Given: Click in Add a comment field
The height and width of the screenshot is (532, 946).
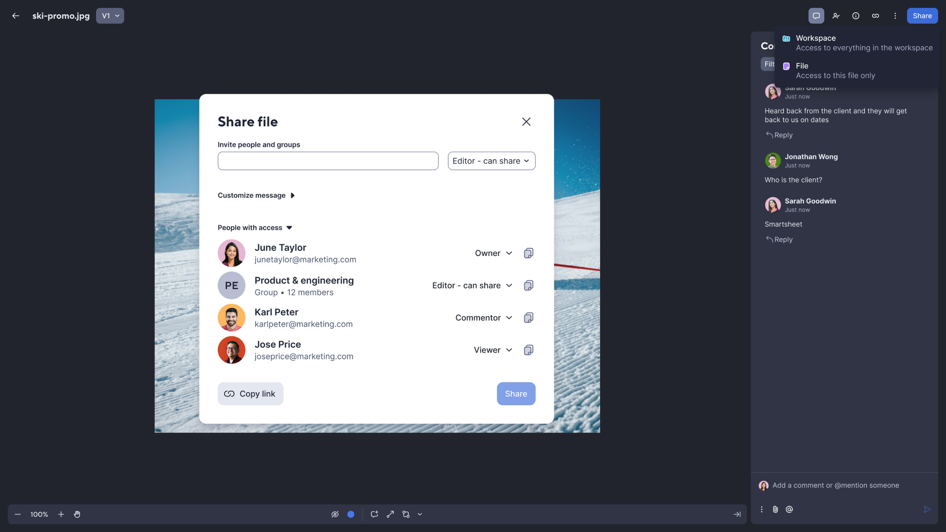Looking at the screenshot, I should click(836, 485).
